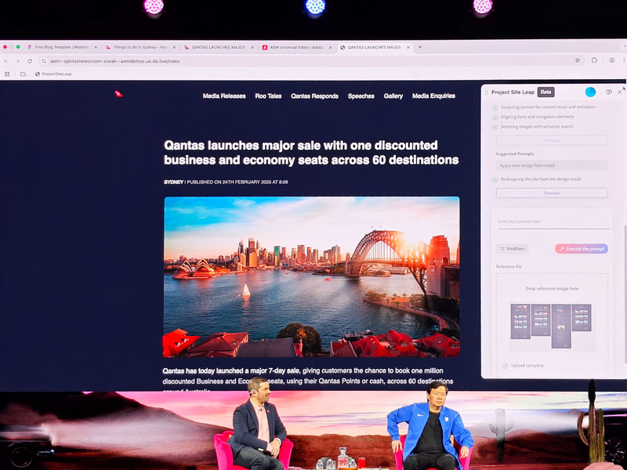The image size is (627, 470).
Task: Close the Free Blog Template tab
Action: point(96,47)
